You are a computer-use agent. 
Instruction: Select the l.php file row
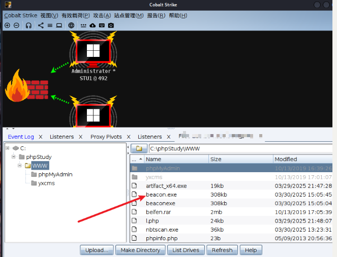pos(231,221)
